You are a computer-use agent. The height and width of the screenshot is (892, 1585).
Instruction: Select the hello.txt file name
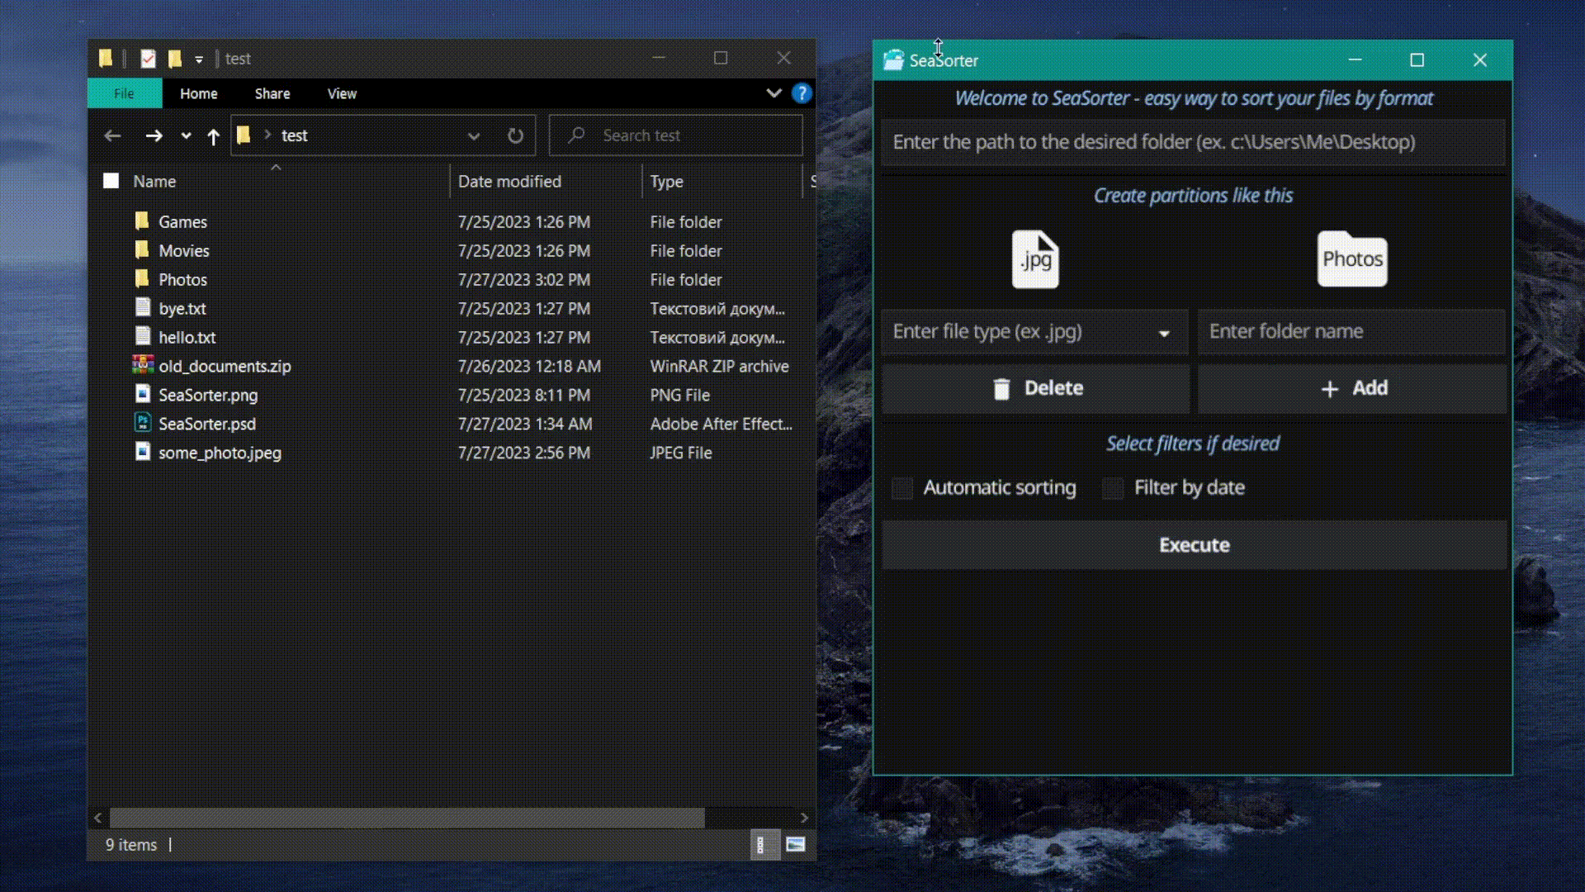point(187,338)
